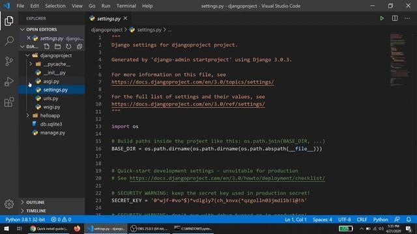Close the settings.py editor tab
Screen dimensions: 417x234
[125, 18]
